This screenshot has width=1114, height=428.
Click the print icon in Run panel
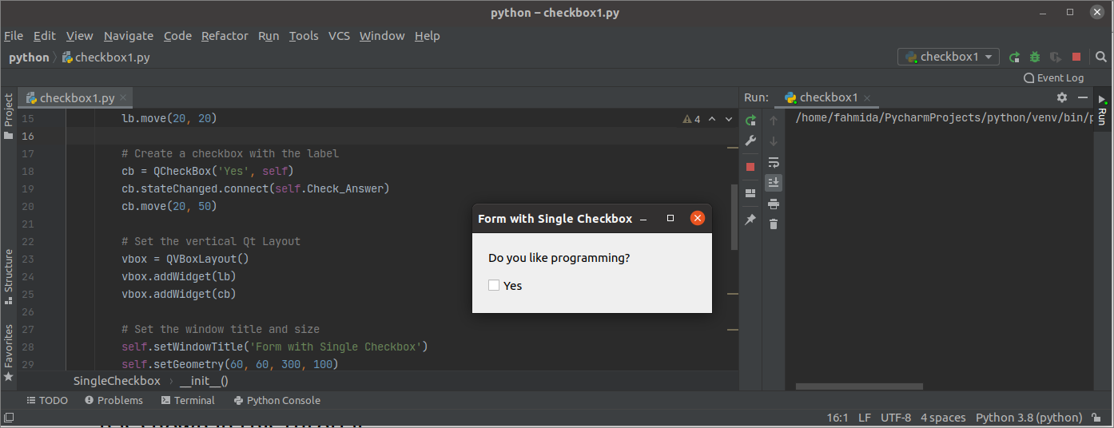click(x=773, y=204)
